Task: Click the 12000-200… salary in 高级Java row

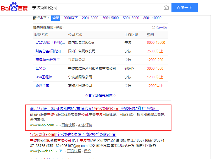Action: 157,60
